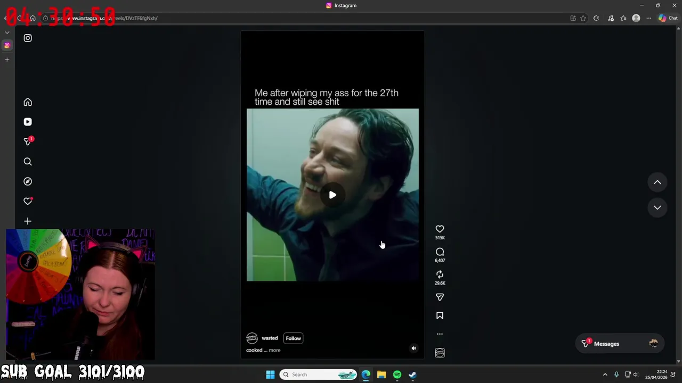Show hidden system tray icons

[x=605, y=374]
